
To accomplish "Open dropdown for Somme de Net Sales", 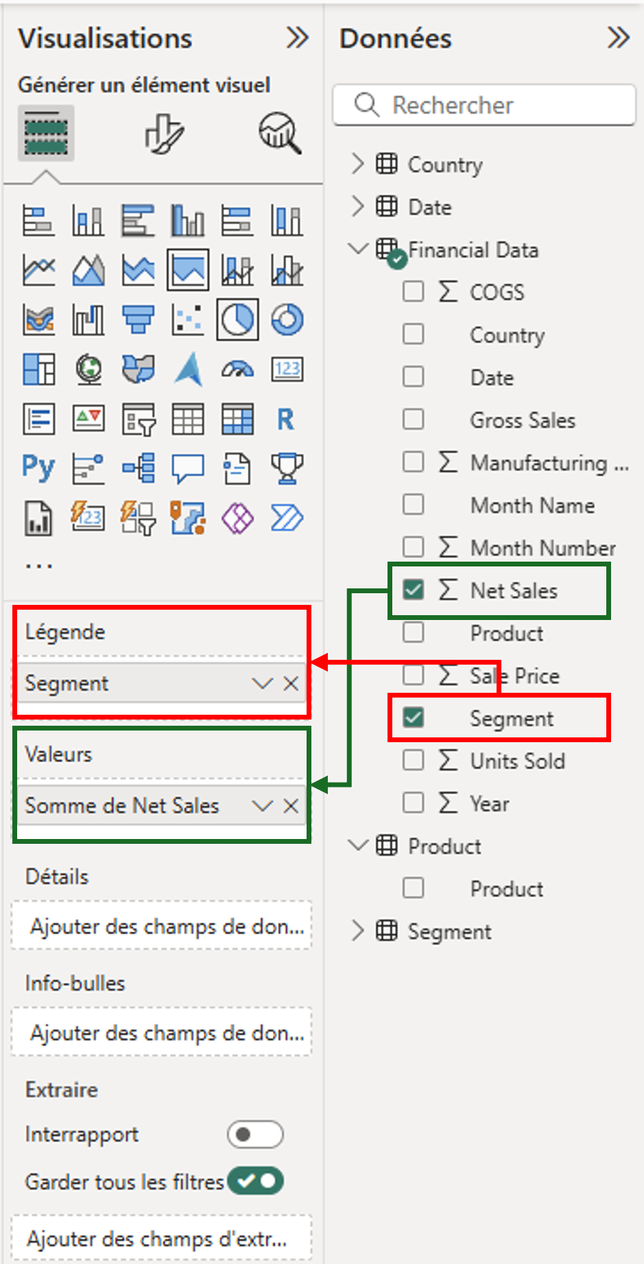I will tap(262, 805).
